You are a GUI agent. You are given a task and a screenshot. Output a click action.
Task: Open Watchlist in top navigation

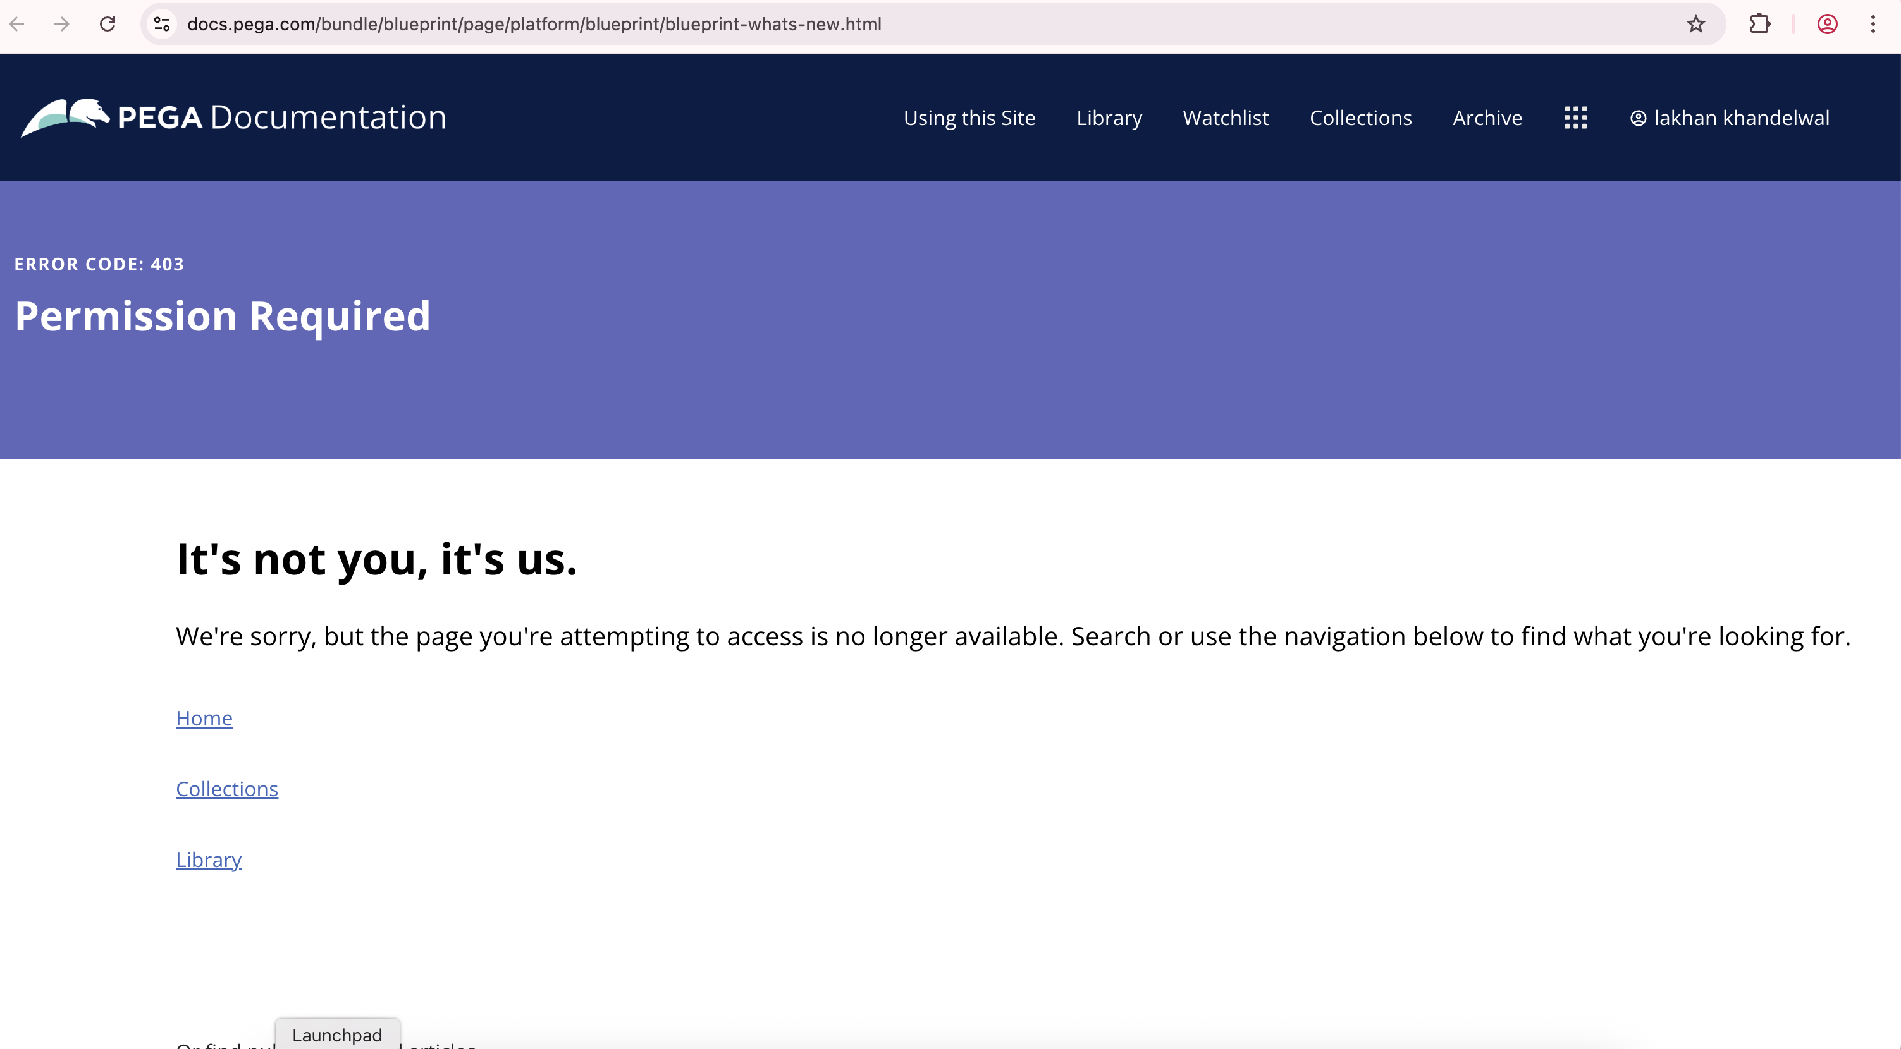click(x=1225, y=118)
